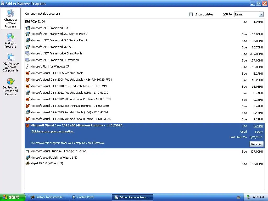Screen dimensions: 268x201
Task: Click the Visual C++ 2015 x86 Minimum Runtime icon
Action: [27, 125]
